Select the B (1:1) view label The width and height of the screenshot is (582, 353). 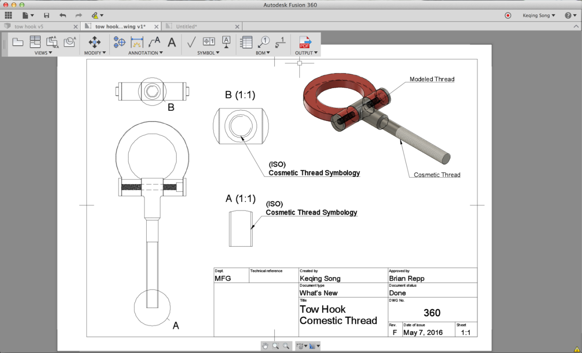click(x=240, y=95)
